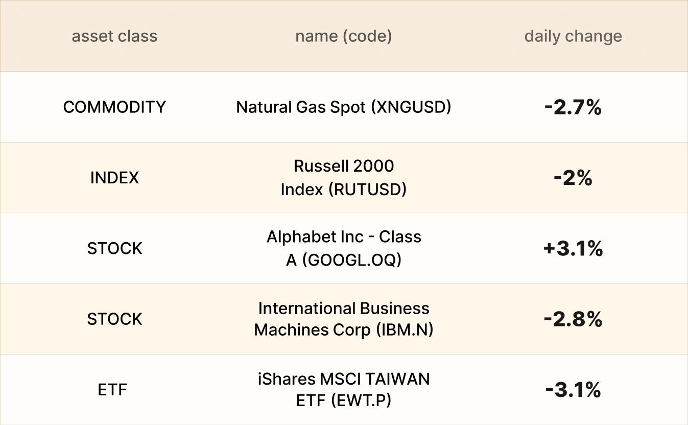688x425 pixels.
Task: Select the STOCK cell in the Alphabet row
Action: pos(114,248)
